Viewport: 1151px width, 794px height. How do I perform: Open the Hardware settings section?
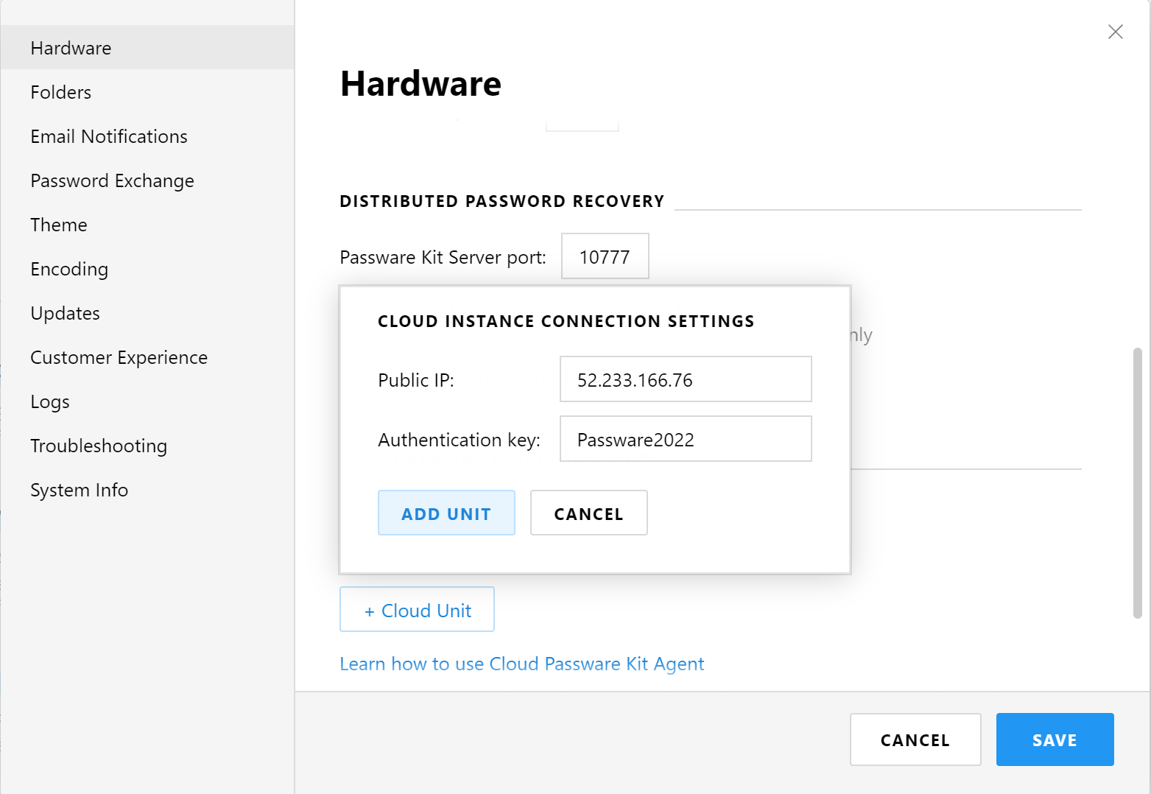tap(147, 48)
